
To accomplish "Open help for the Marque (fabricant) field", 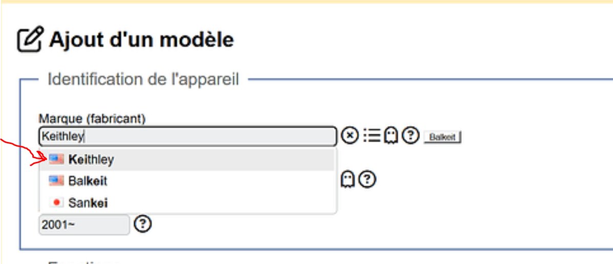I will 410,136.
